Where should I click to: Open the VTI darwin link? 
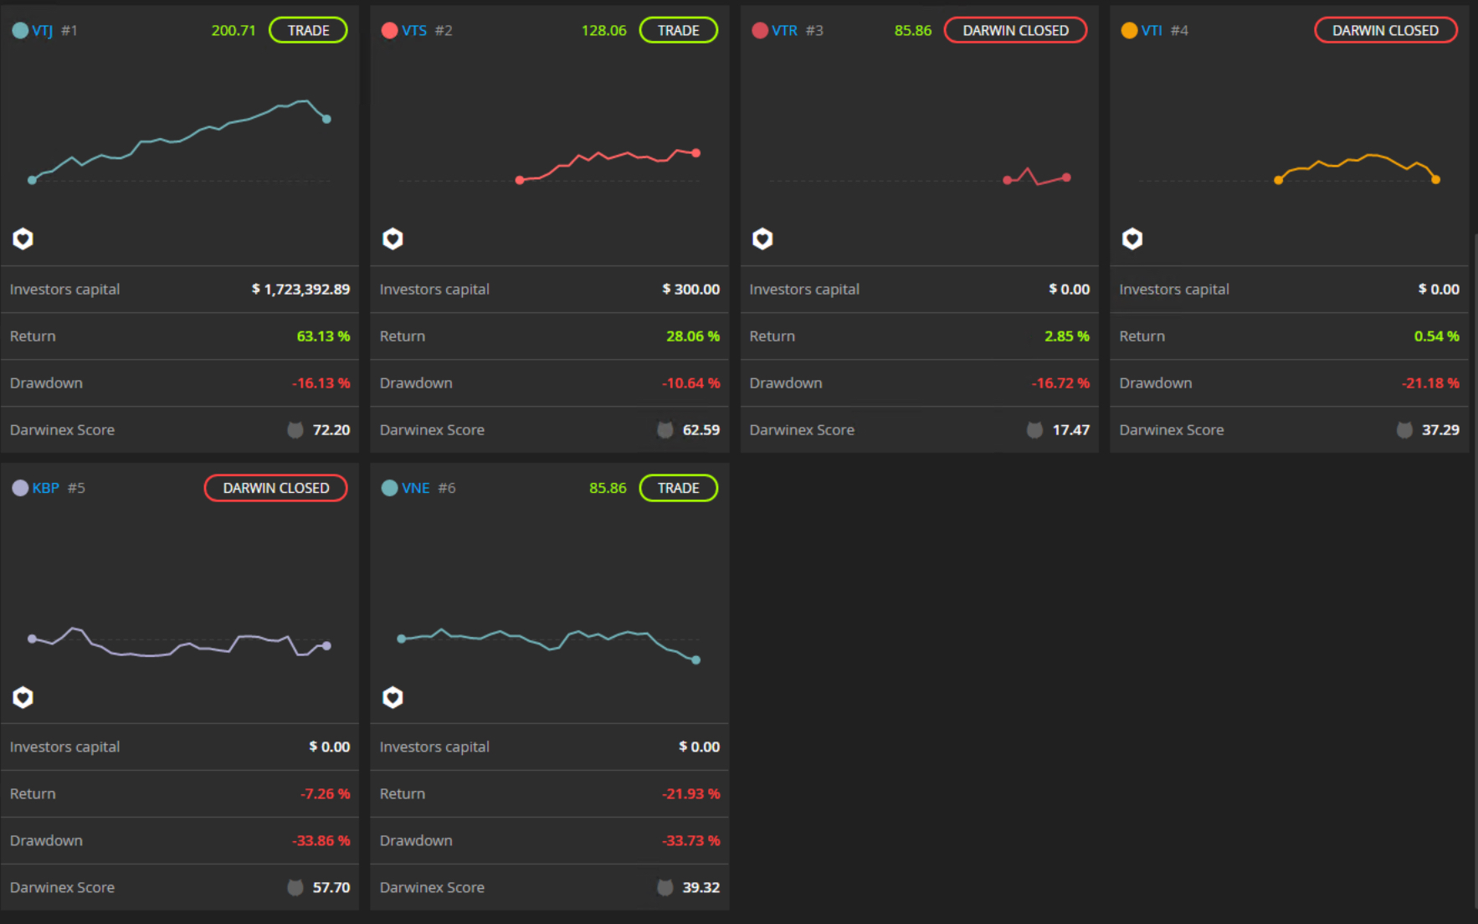(x=1152, y=31)
